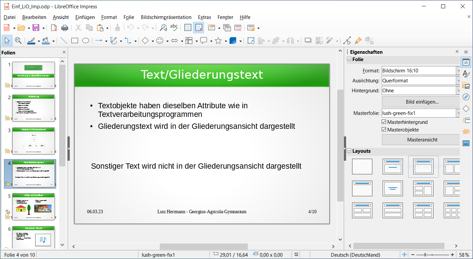Click the Print icon in toolbar
The image size is (473, 259).
pyautogui.click(x=65, y=28)
